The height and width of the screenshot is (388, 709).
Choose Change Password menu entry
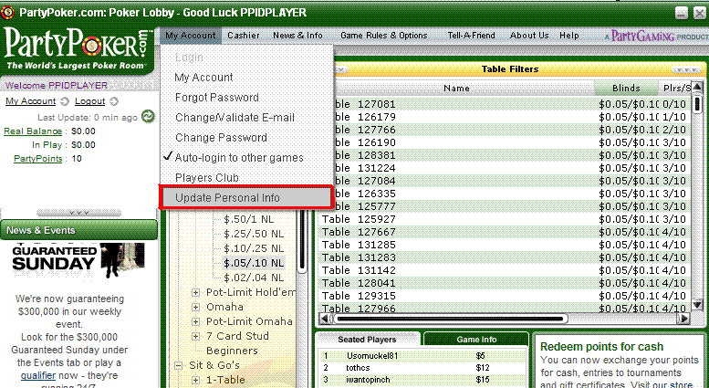221,138
